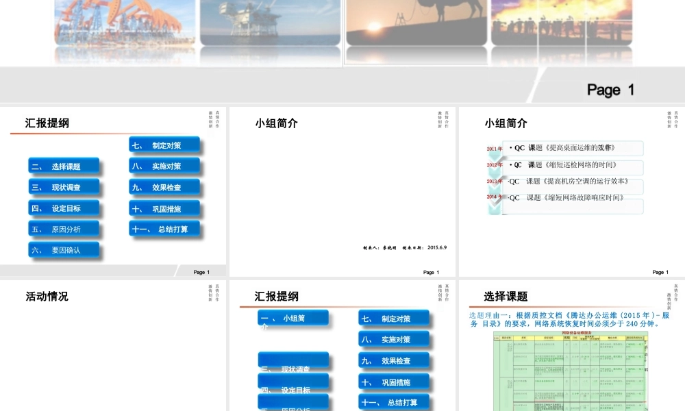Click the 小组简介 title of the slide with 制表人
Viewport: 685px width, 411px height.
[x=276, y=123]
